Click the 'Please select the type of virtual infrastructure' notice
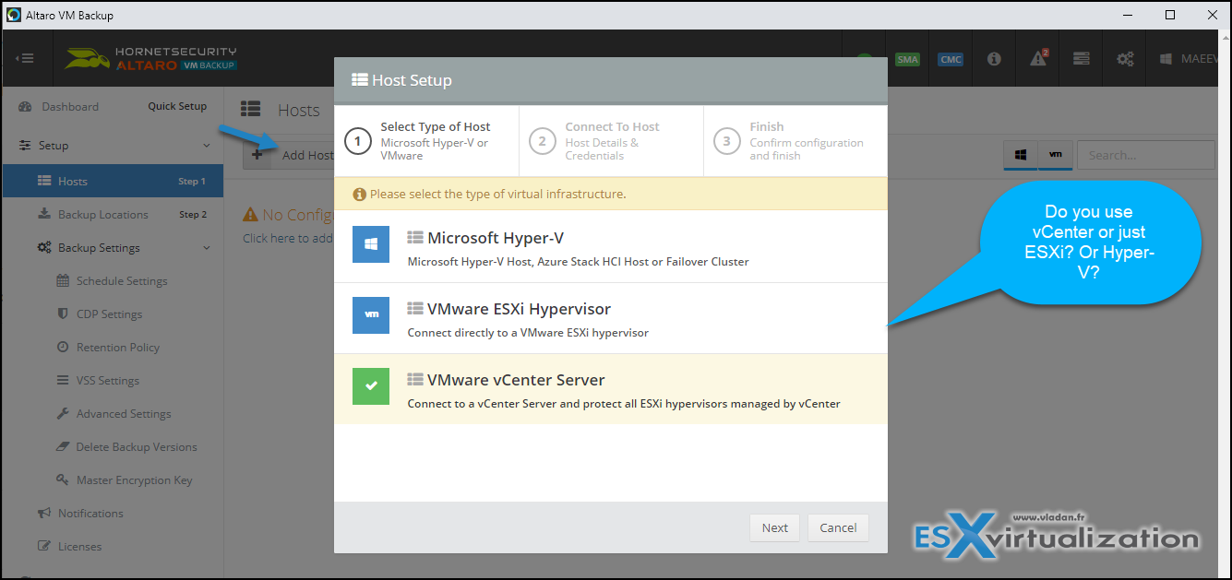Screen dimensions: 1232x580 point(611,194)
